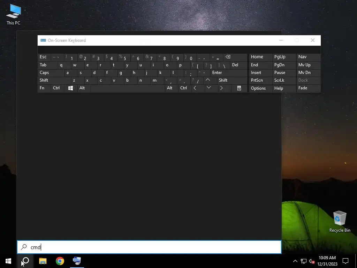Tap the number 5 key
Viewport: 357px width, 268px height.
click(124, 57)
